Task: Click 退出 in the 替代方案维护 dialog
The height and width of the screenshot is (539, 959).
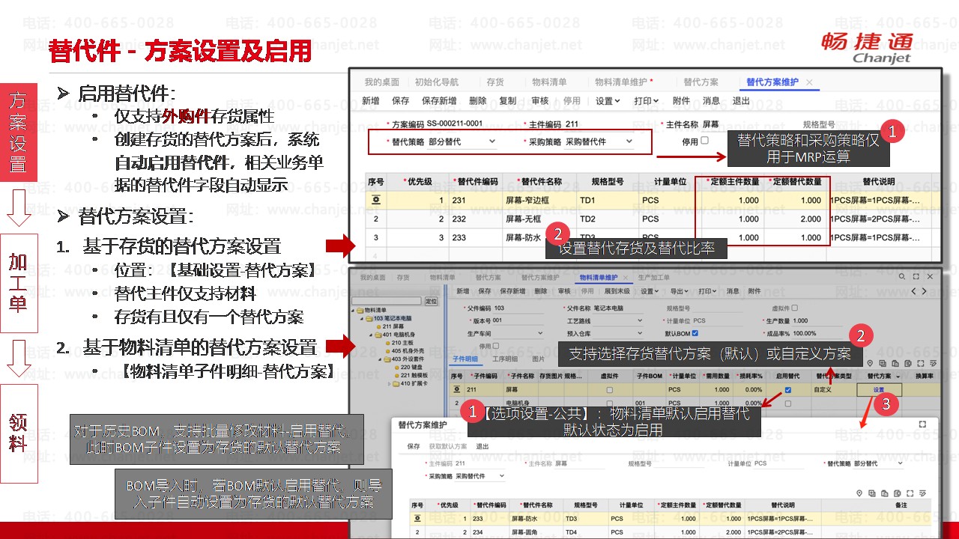Action: (x=482, y=447)
